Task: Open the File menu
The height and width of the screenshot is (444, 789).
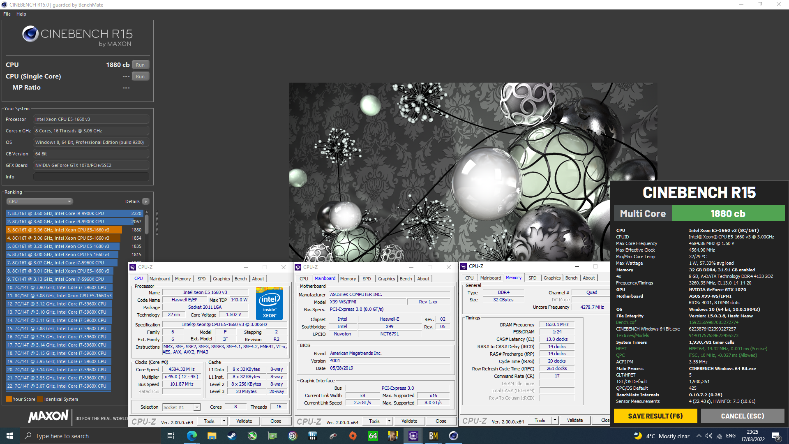Action: coord(7,14)
